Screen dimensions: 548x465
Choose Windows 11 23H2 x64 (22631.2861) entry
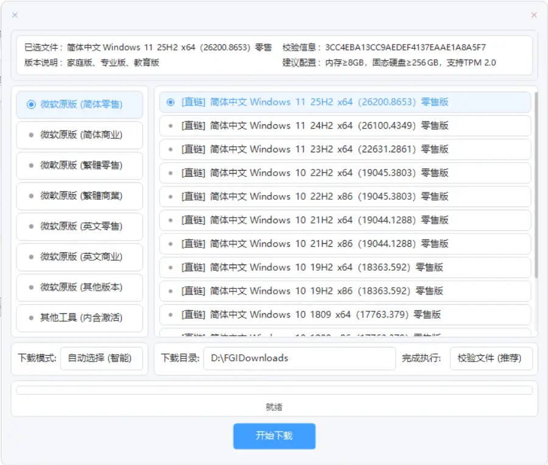click(x=345, y=149)
